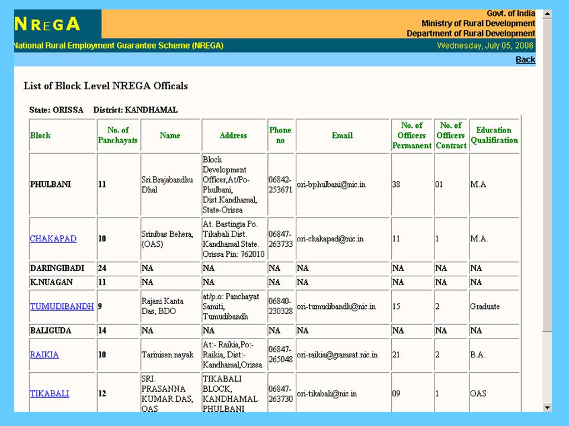This screenshot has width=569, height=426.
Task: Select the PHULBANI block cell
Action: tap(62, 185)
